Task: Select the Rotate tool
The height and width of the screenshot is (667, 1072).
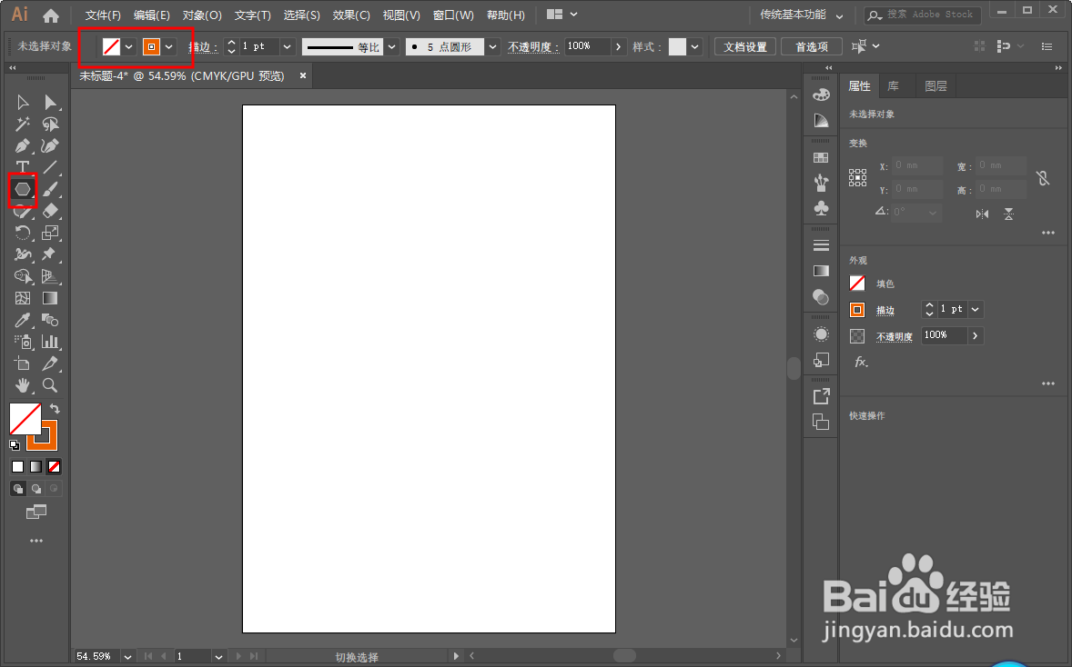Action: (x=23, y=232)
